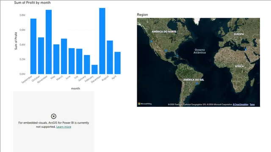Click the error X icon in ArcGIS visual
The width and height of the screenshot is (271, 152).
[x=54, y=117]
